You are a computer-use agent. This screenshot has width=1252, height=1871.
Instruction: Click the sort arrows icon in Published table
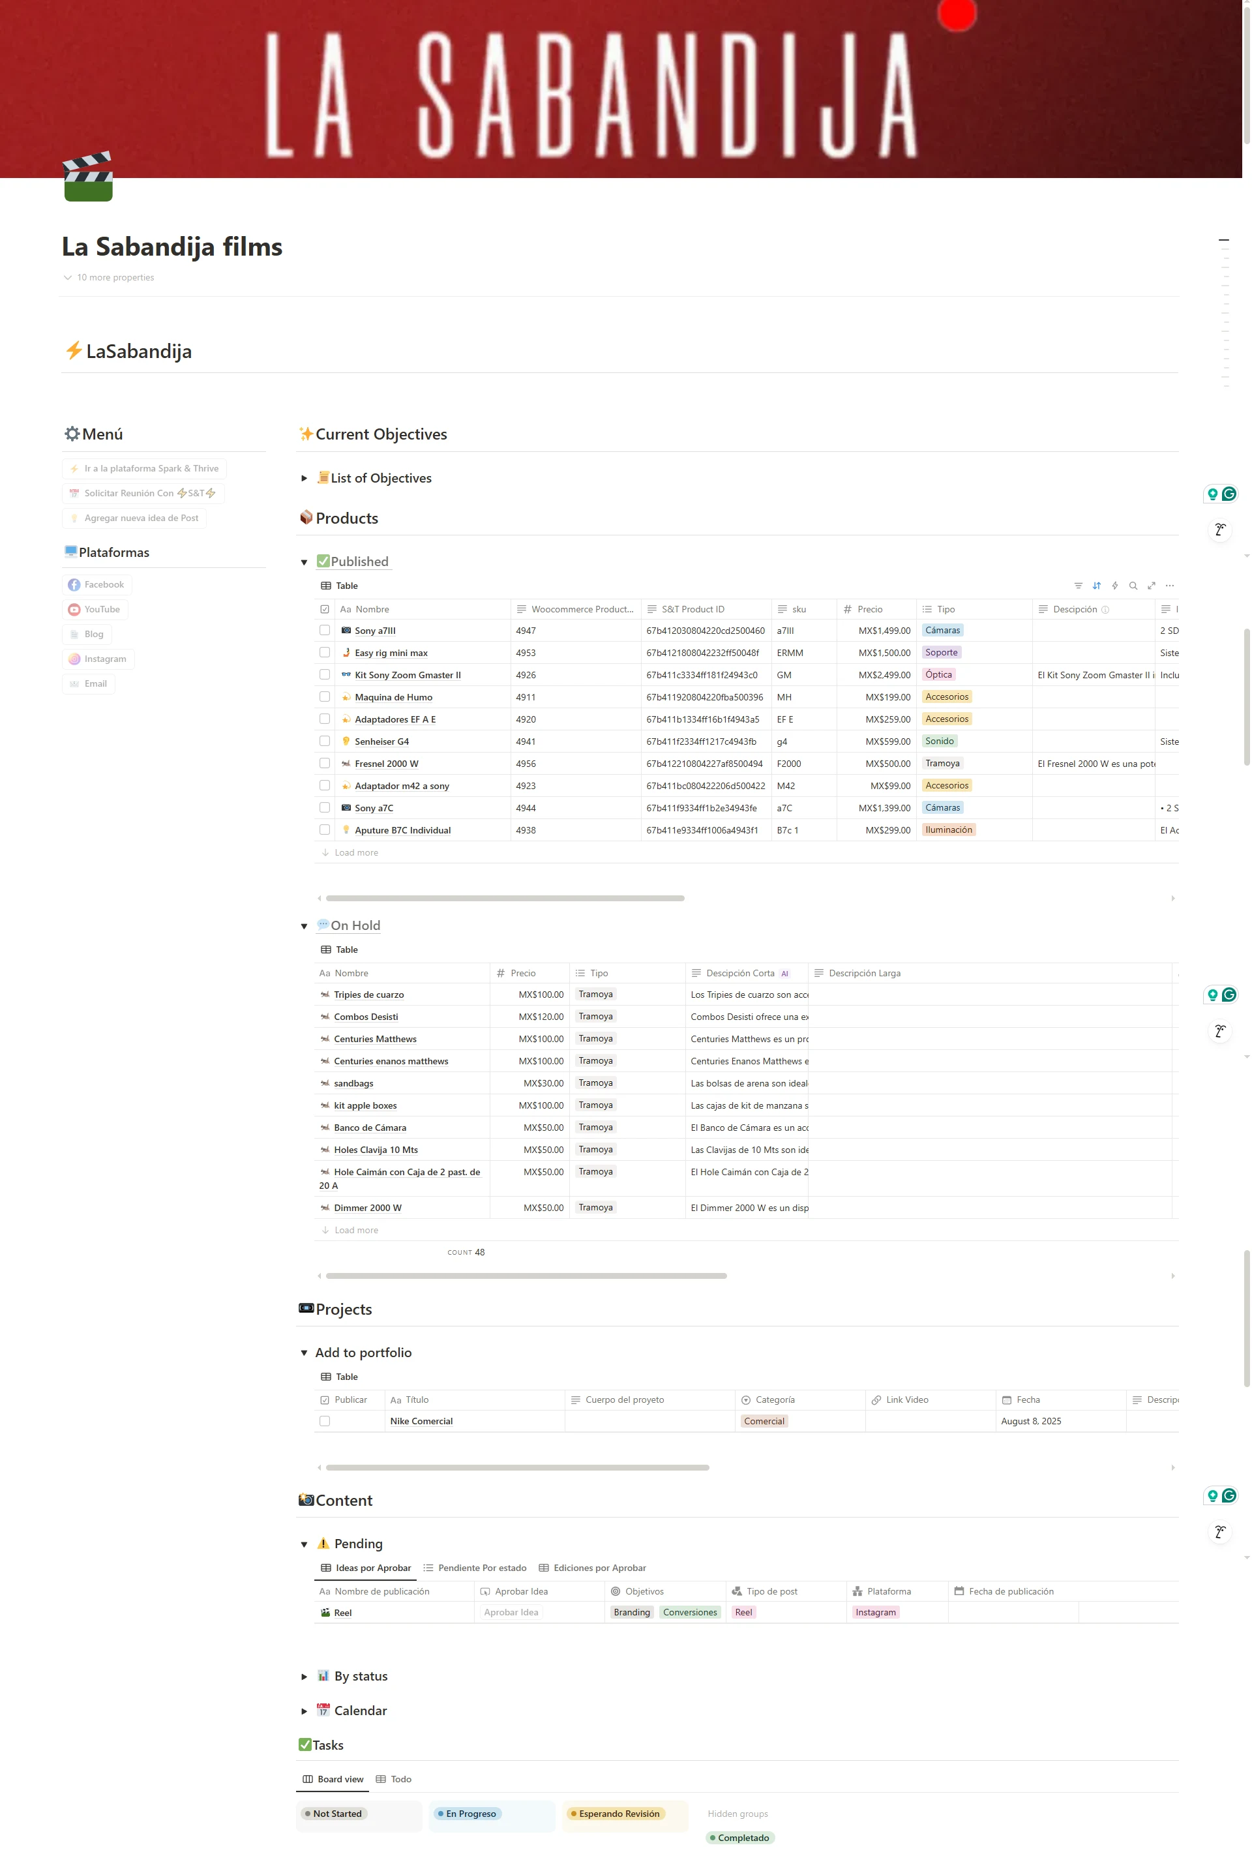1096,586
